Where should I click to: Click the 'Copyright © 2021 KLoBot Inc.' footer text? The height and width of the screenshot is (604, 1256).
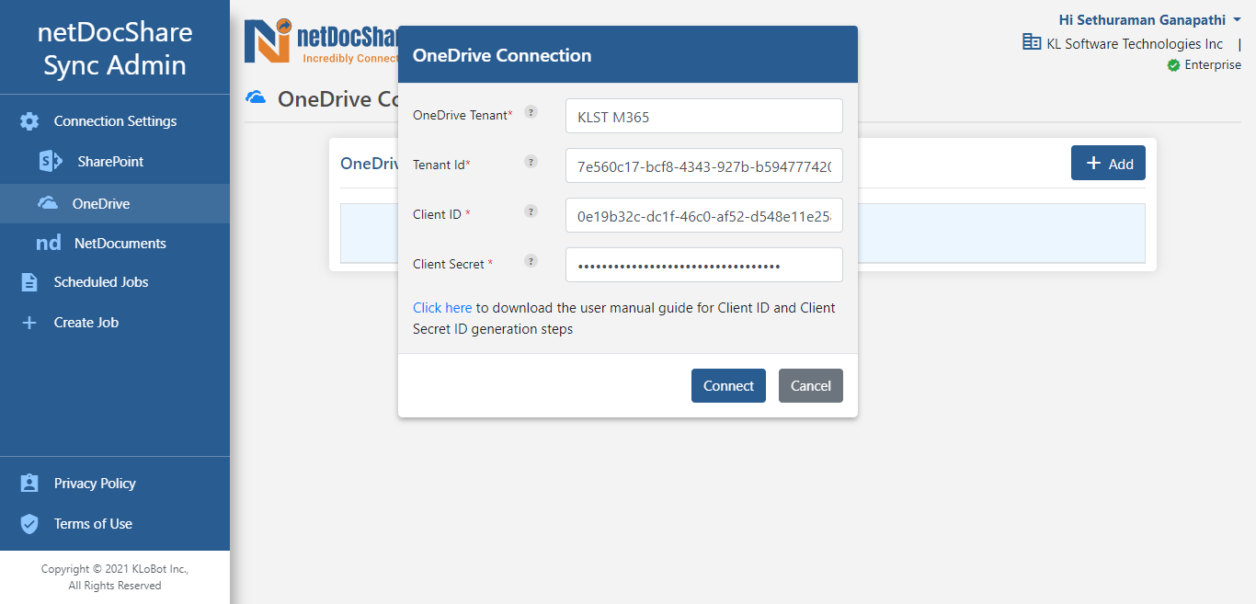115,569
